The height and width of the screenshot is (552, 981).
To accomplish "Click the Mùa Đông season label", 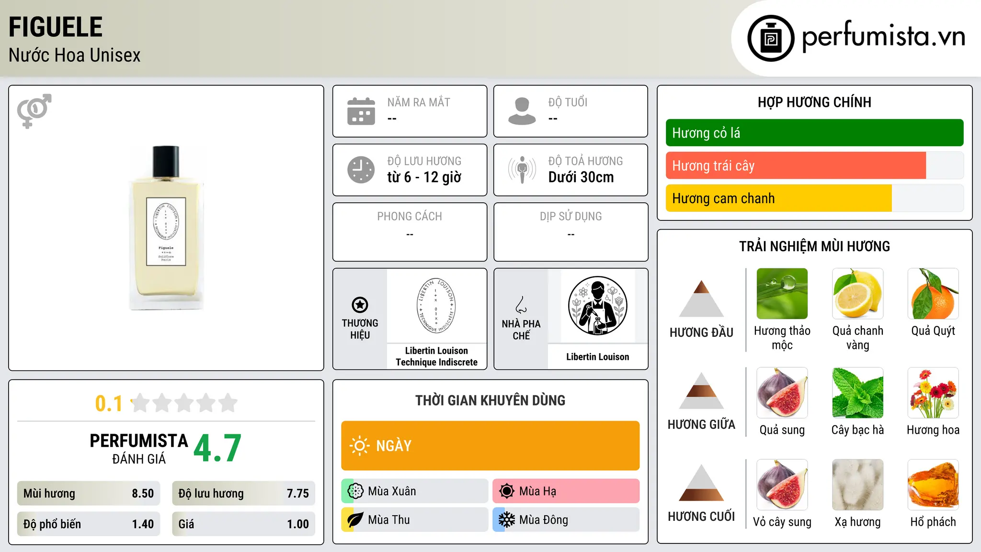I will click(543, 520).
